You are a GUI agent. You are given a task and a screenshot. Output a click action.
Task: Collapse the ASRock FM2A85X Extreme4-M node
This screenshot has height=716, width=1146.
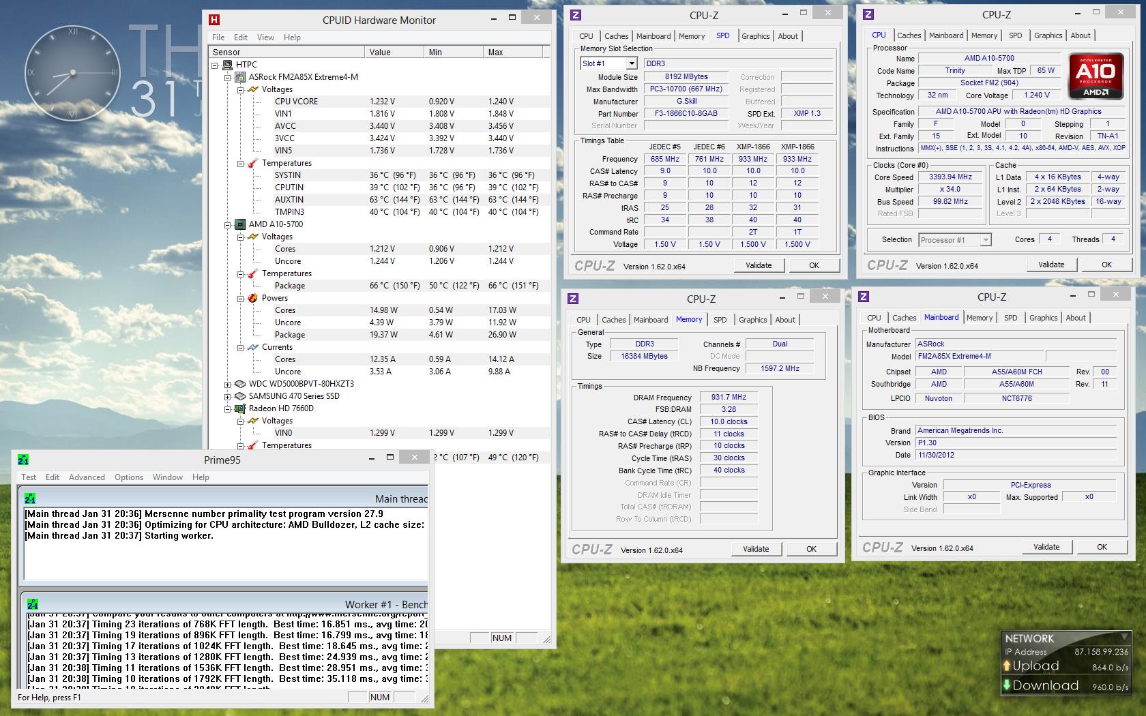[228, 78]
